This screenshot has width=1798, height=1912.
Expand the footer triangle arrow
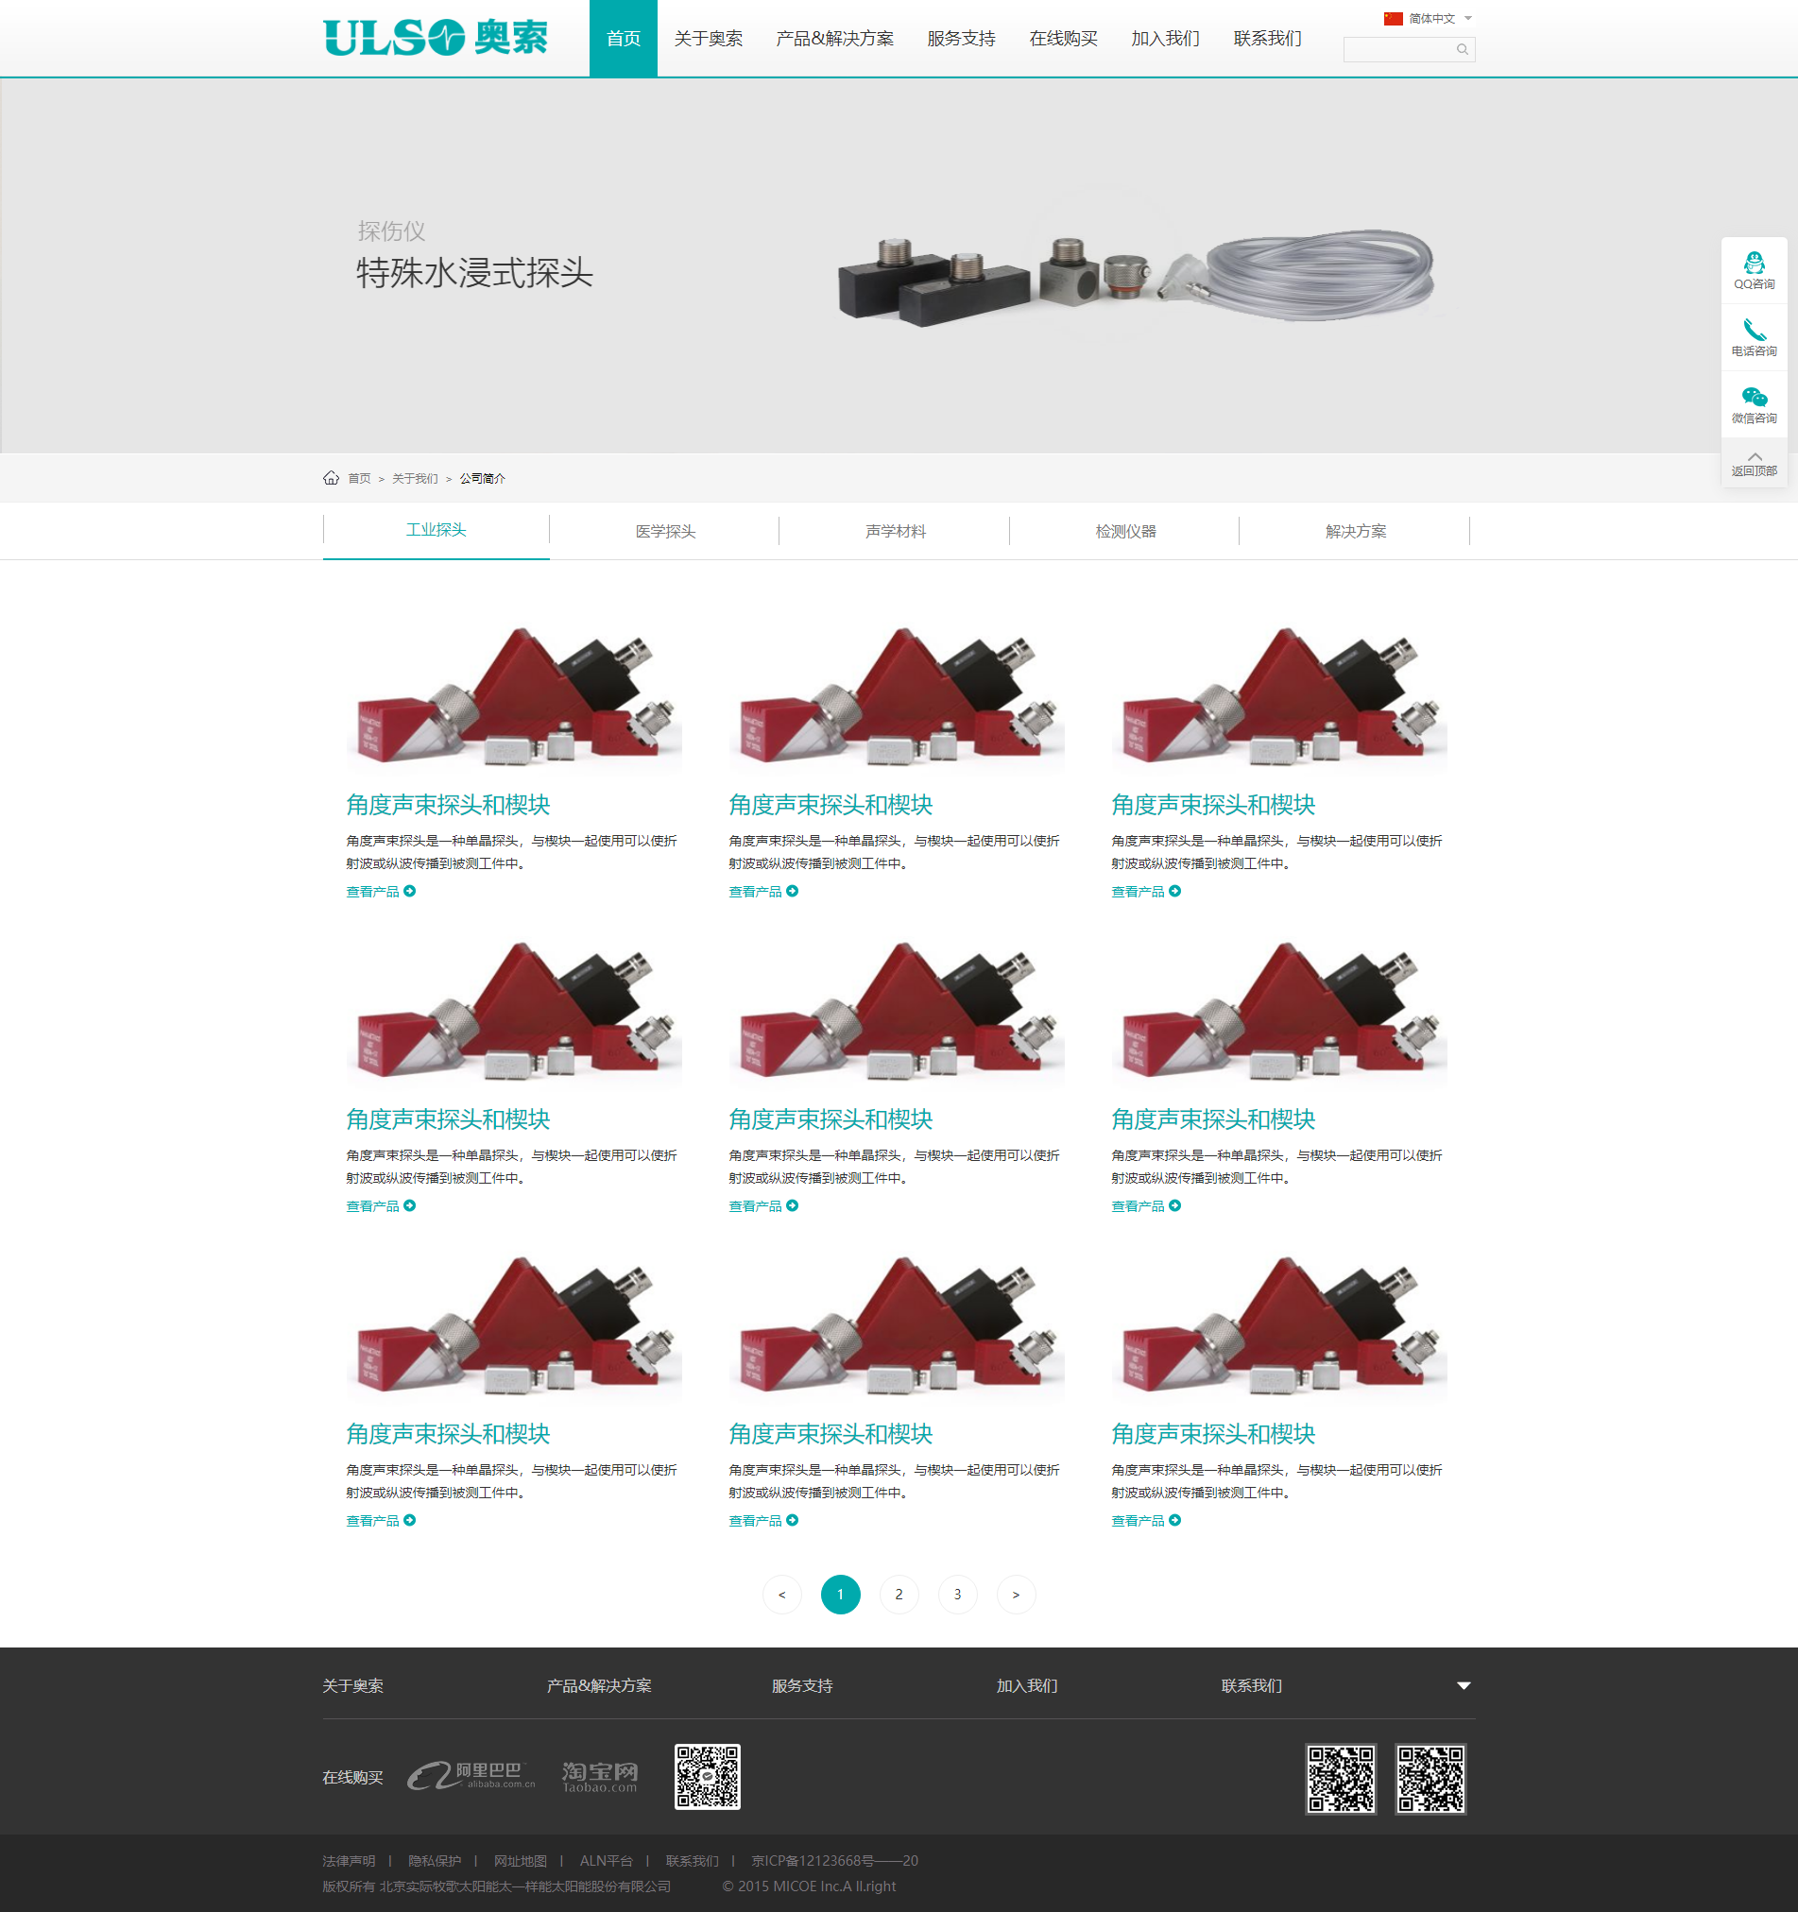coord(1463,1685)
